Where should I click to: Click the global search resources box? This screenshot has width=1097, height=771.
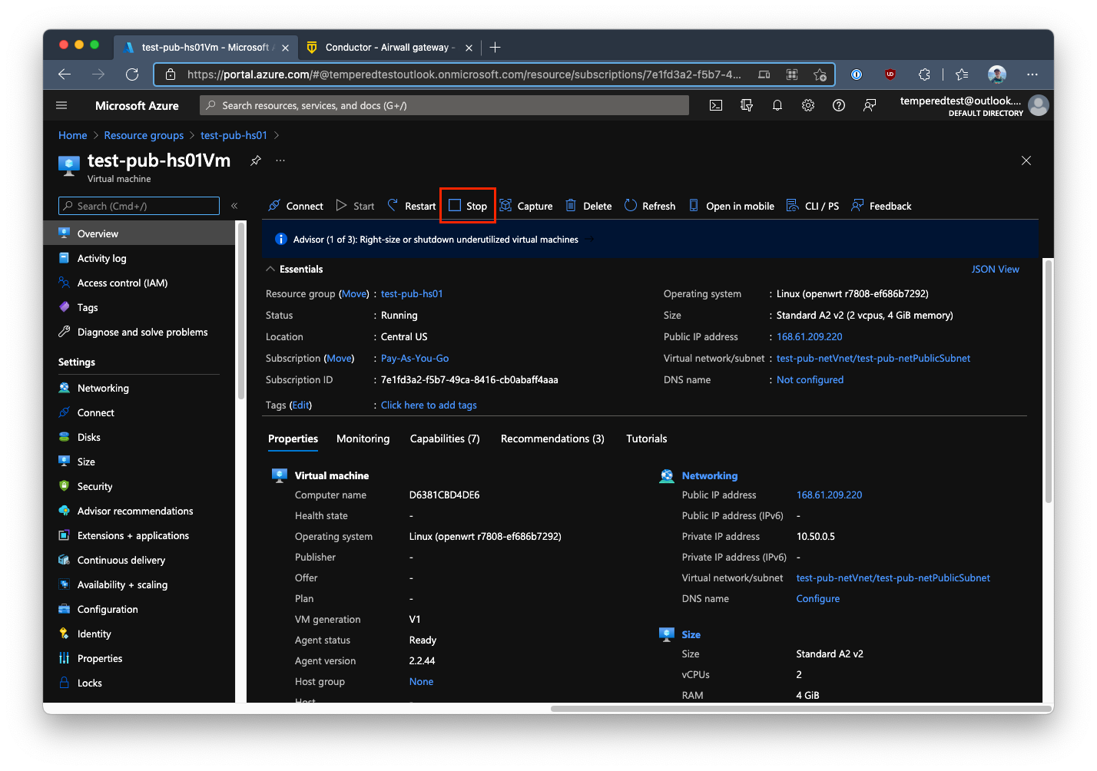[x=444, y=105]
